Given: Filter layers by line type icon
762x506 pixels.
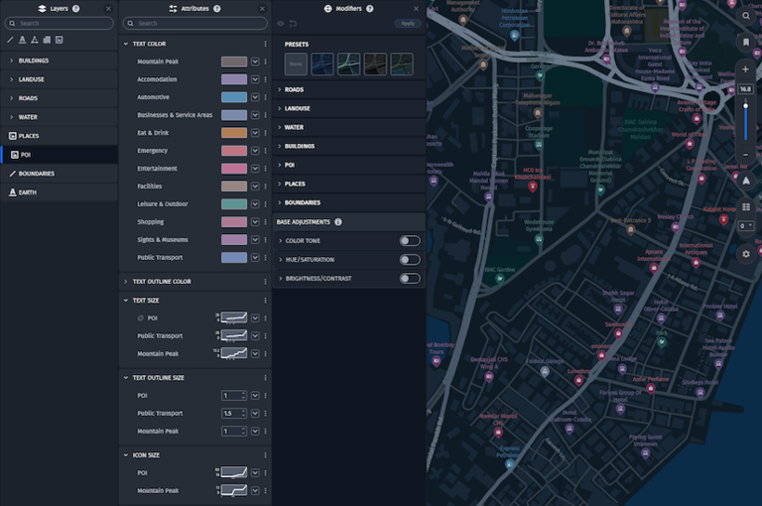Looking at the screenshot, I should coord(10,40).
